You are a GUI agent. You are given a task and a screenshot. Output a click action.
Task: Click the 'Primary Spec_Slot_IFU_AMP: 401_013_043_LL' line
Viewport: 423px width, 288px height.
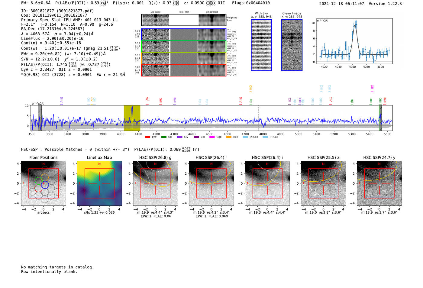click(x=69, y=20)
